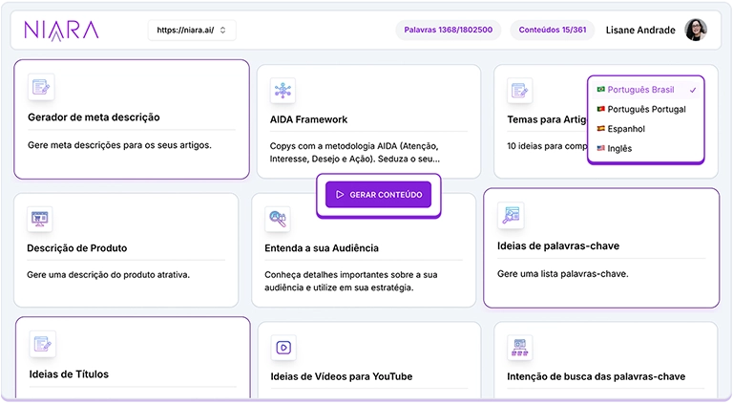Click the NIARA logo
The image size is (733, 404).
coord(61,31)
